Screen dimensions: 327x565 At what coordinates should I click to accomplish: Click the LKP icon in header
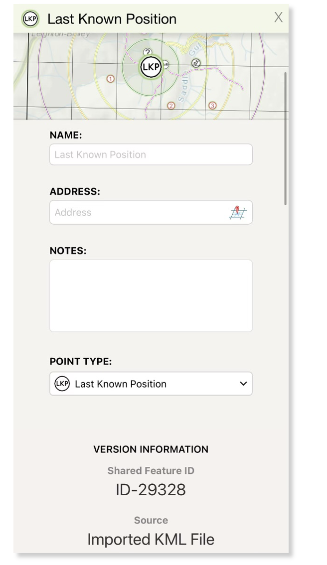30,19
